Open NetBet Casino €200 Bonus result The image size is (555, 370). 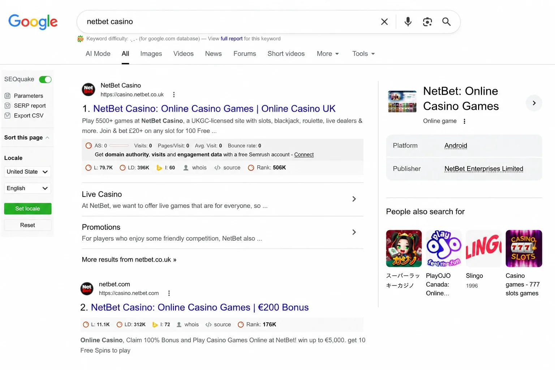(200, 307)
